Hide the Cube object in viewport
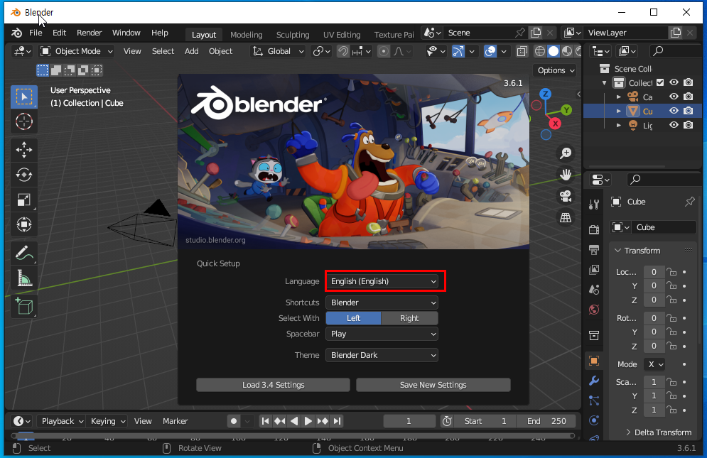The height and width of the screenshot is (458, 707). coord(674,111)
